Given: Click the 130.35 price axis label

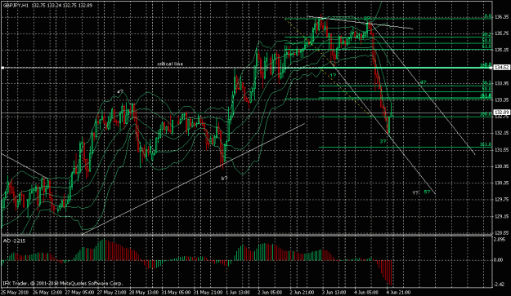Looking at the screenshot, I should [x=501, y=183].
